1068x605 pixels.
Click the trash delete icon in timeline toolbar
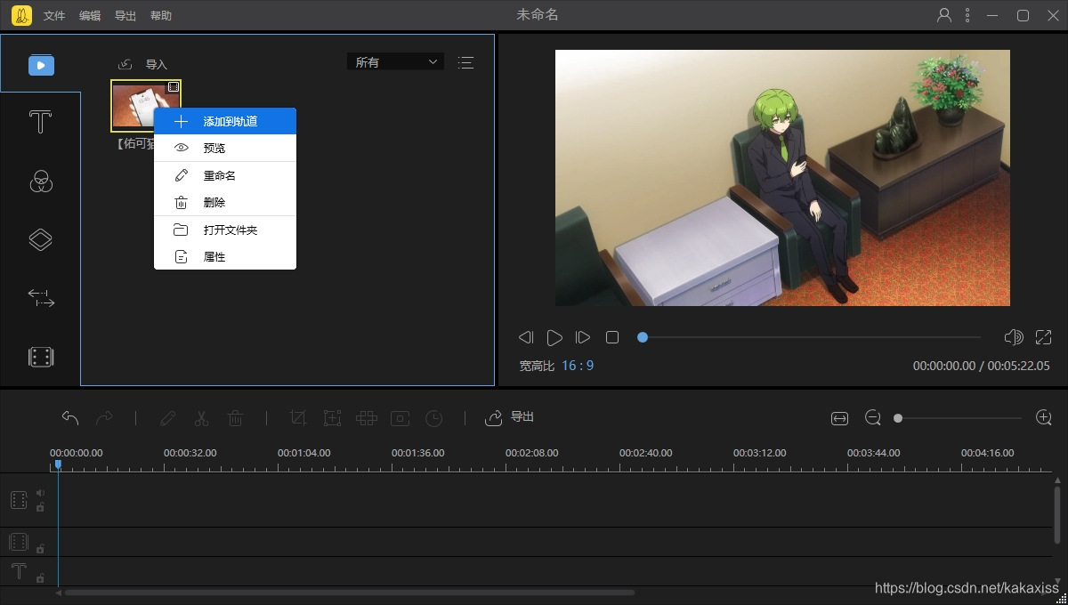click(236, 417)
